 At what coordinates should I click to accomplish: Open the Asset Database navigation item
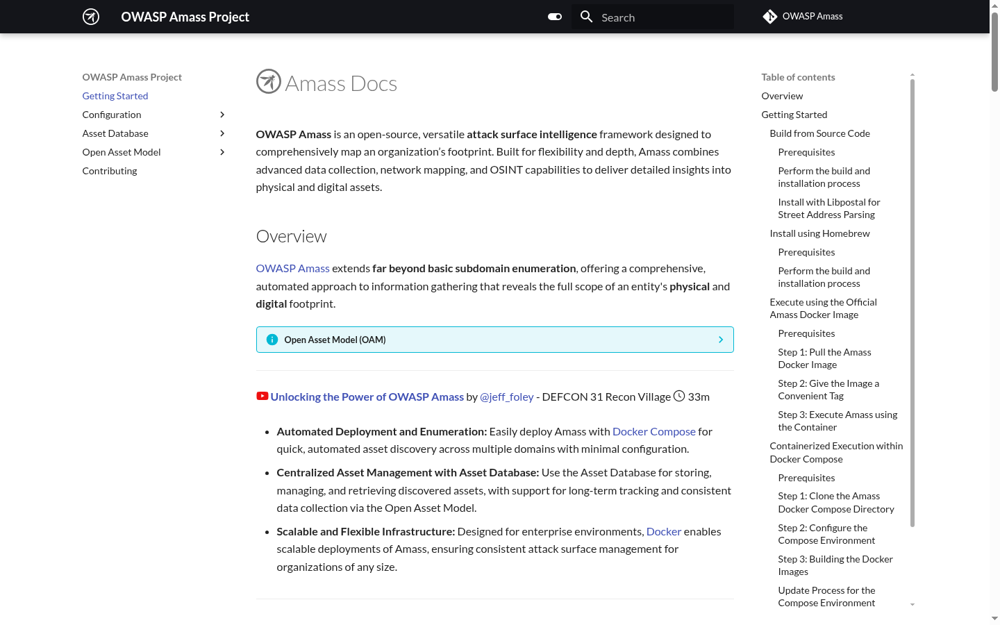pyautogui.click(x=115, y=133)
